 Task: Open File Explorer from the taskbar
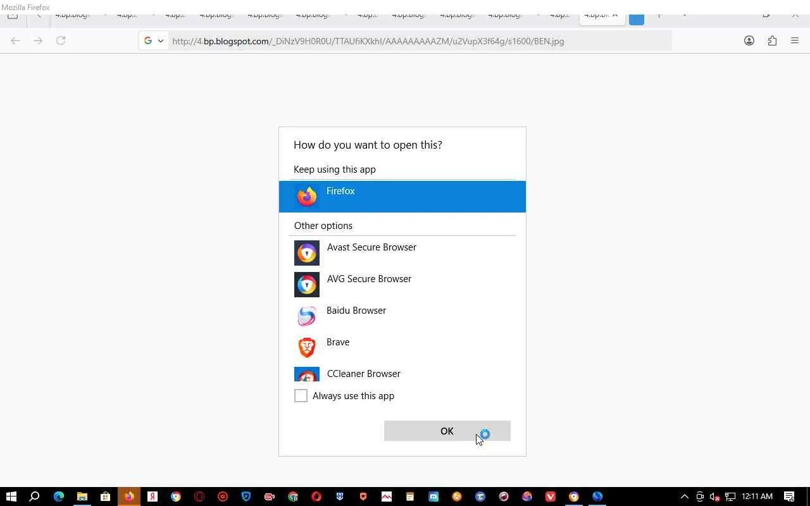click(x=82, y=497)
